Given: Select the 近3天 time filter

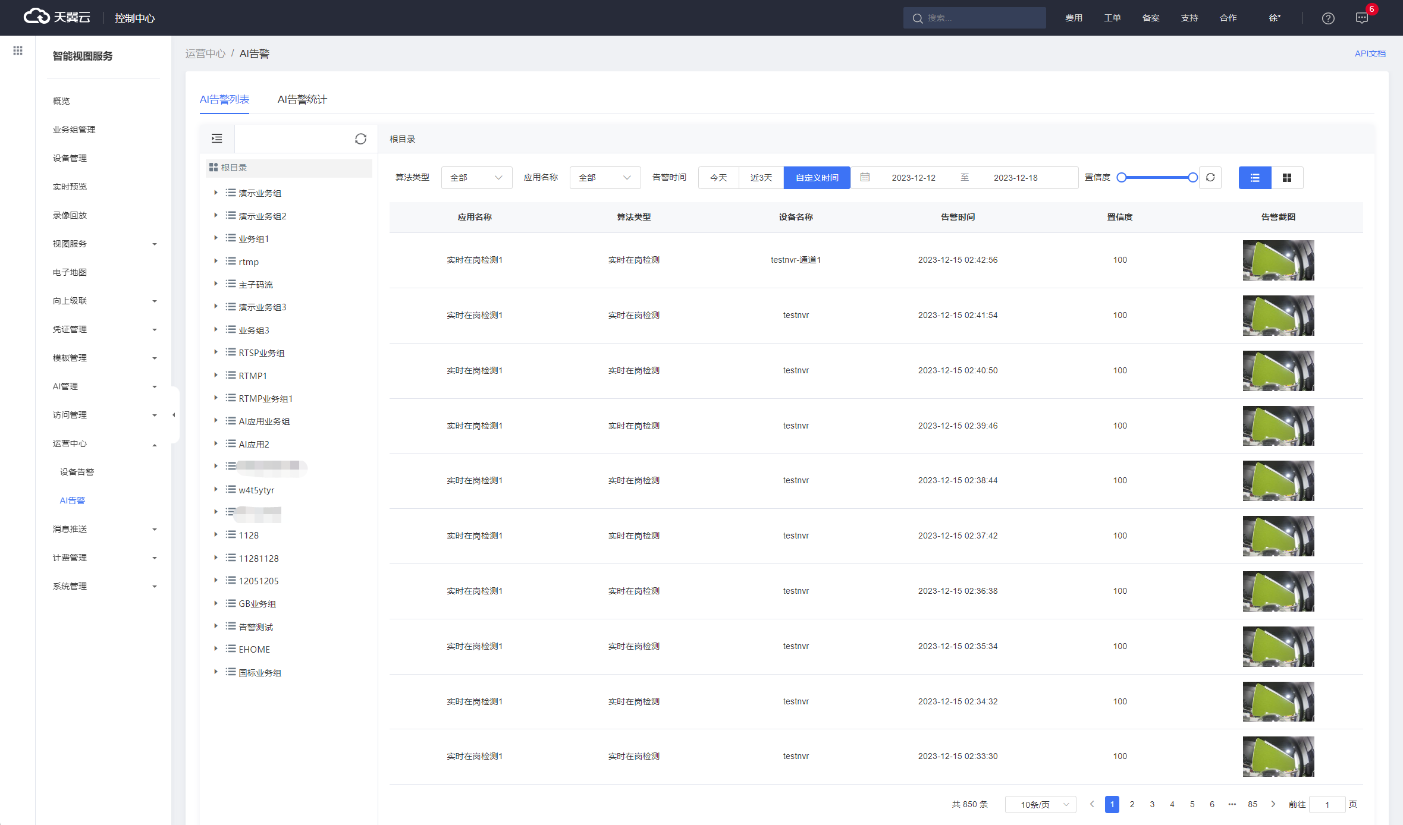Looking at the screenshot, I should 761,178.
